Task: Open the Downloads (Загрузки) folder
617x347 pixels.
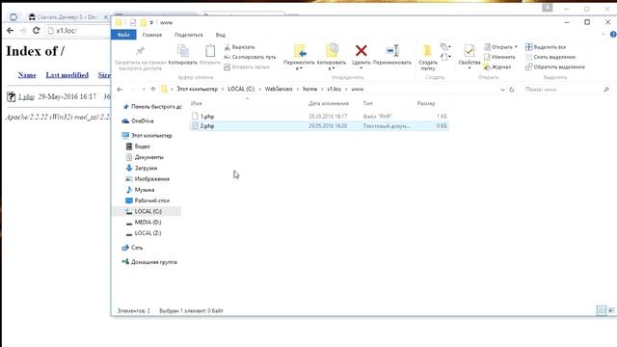Action: pyautogui.click(x=142, y=168)
